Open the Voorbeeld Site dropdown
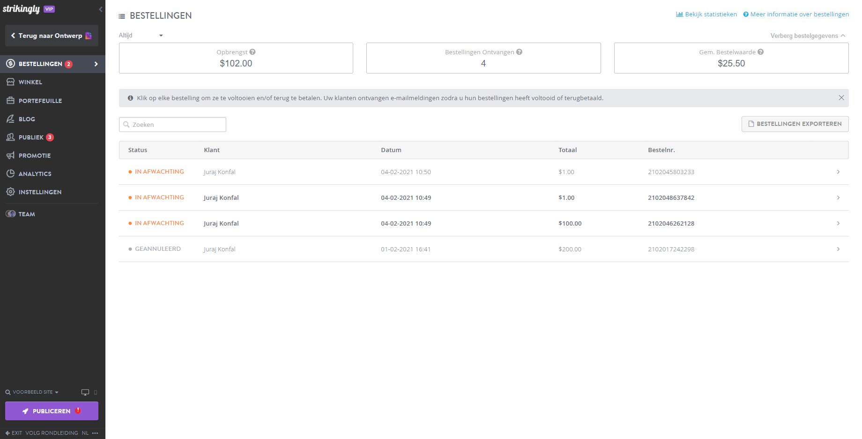 [x=32, y=392]
